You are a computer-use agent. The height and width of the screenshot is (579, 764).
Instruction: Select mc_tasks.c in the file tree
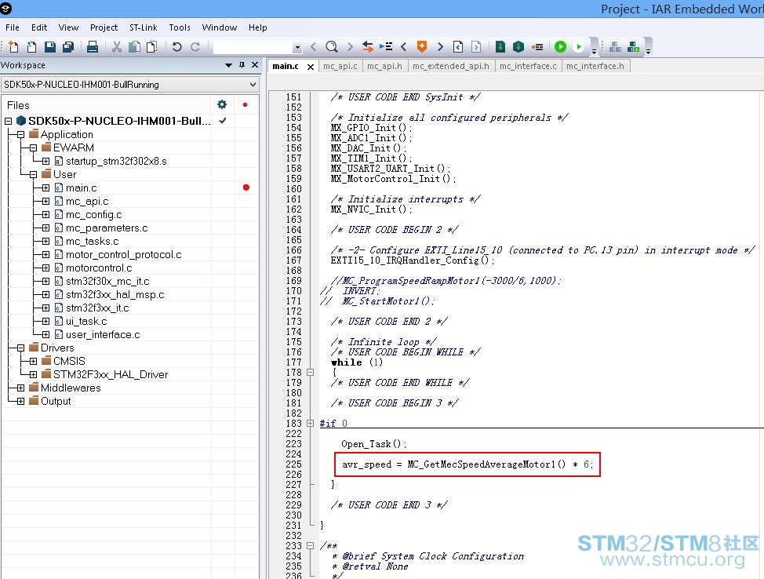pyautogui.click(x=92, y=242)
